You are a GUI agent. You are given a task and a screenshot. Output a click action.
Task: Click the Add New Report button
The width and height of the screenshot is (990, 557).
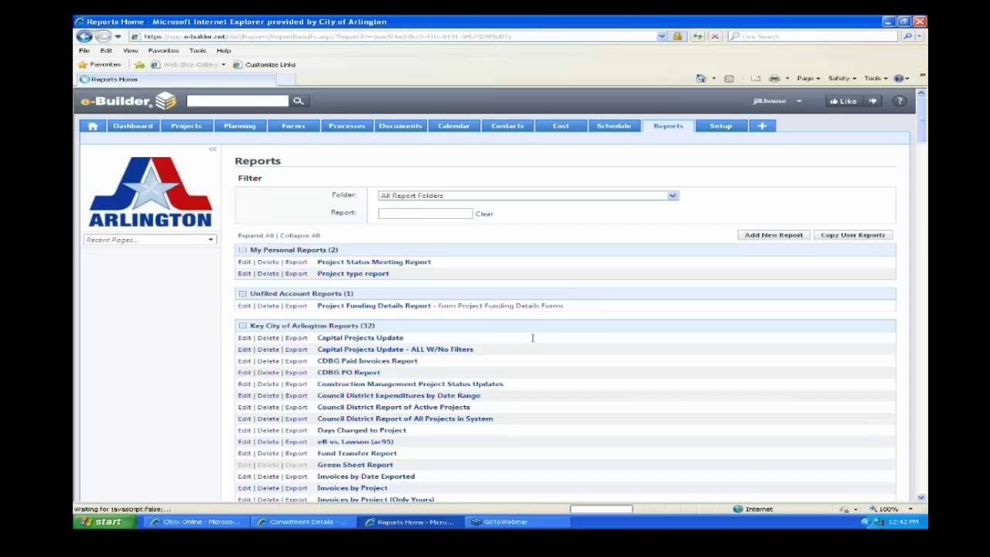(x=773, y=235)
